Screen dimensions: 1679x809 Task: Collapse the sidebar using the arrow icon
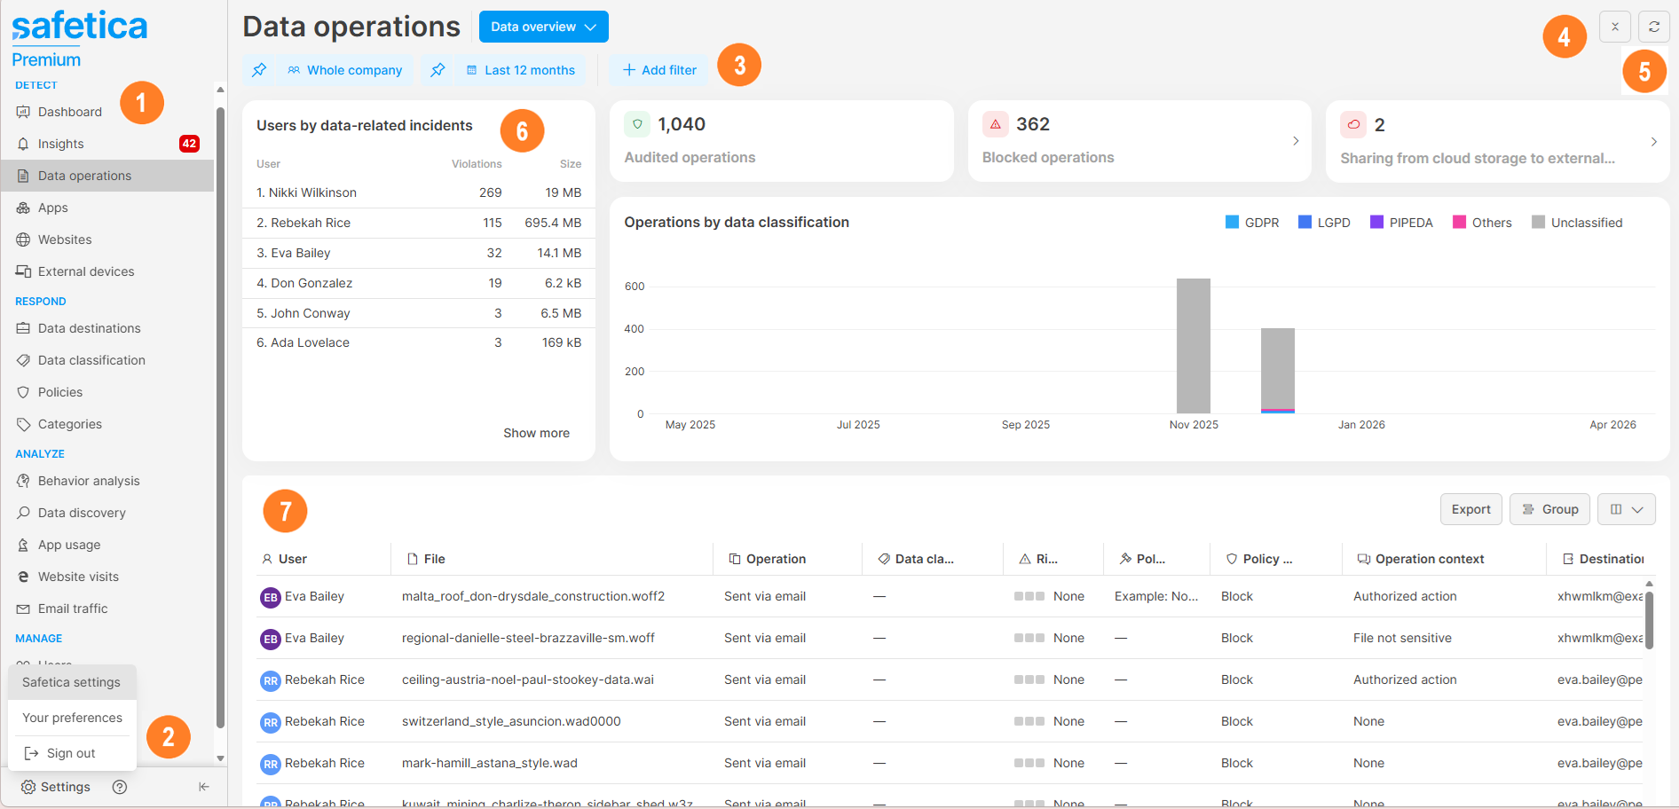[x=204, y=787]
